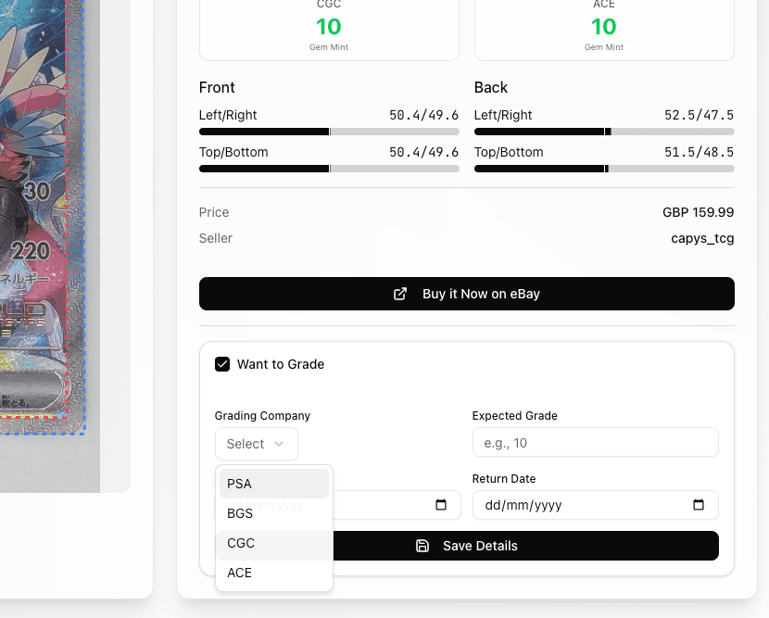Click the Front Left/Right centering bar
The height and width of the screenshot is (618, 769).
tap(329, 132)
